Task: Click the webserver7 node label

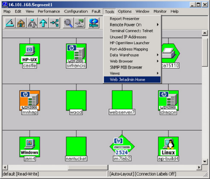Action: click(122, 112)
